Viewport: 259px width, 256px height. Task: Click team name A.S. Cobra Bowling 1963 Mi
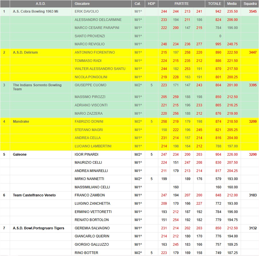35,11
